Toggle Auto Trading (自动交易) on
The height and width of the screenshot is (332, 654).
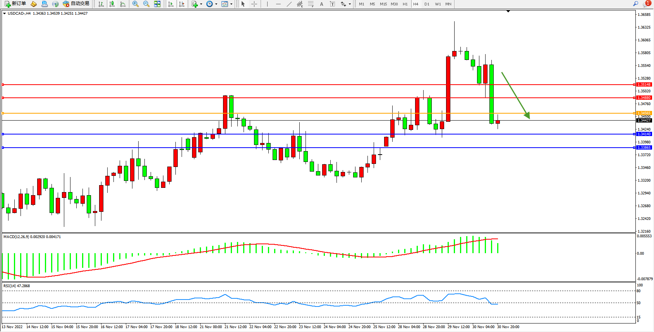(76, 4)
